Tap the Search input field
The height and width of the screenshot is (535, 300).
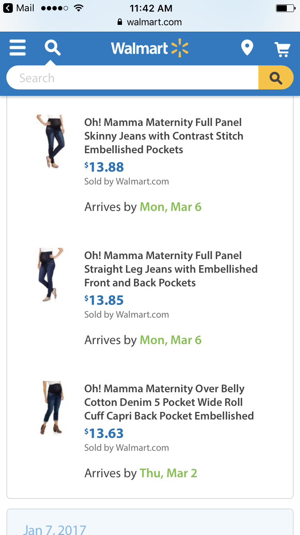tap(132, 78)
